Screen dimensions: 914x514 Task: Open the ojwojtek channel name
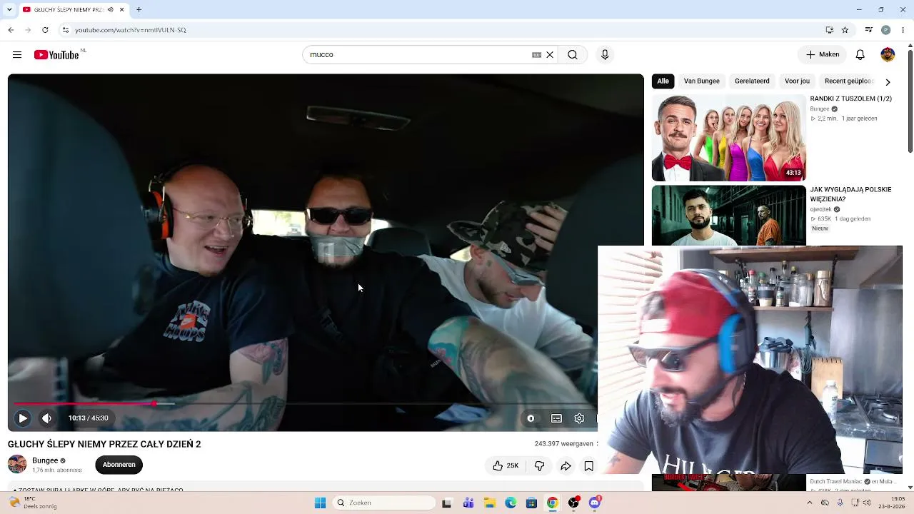(821, 210)
